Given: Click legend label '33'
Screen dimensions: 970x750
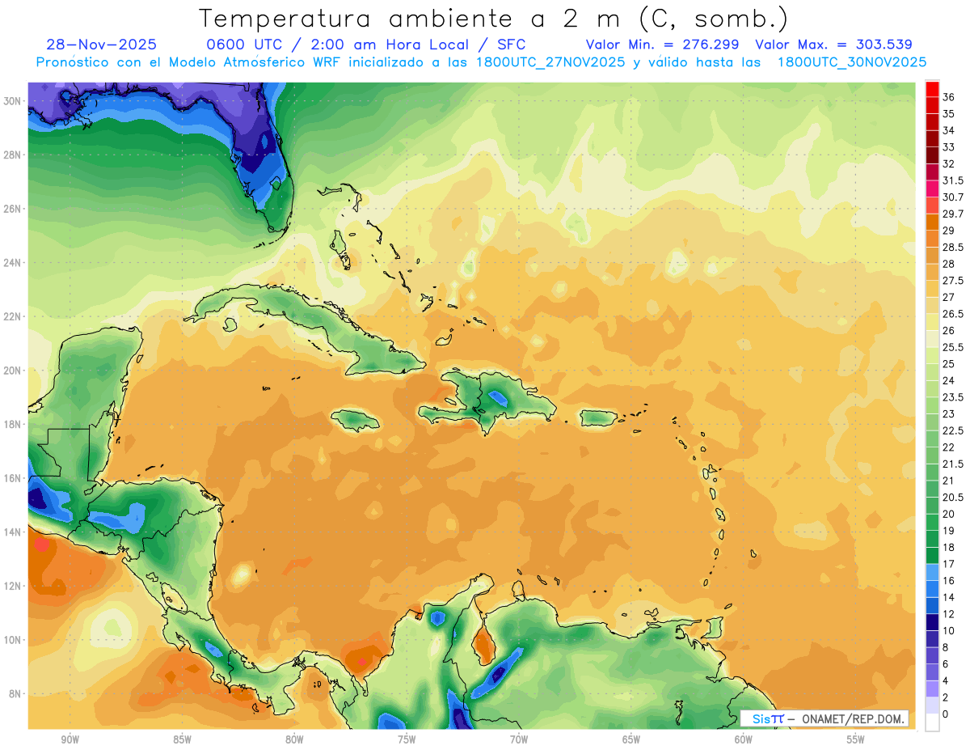Looking at the screenshot, I should point(949,146).
